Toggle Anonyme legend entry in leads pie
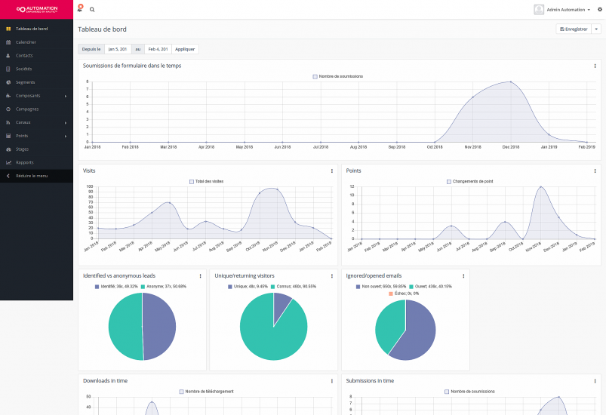This screenshot has height=415, width=606. (164, 286)
